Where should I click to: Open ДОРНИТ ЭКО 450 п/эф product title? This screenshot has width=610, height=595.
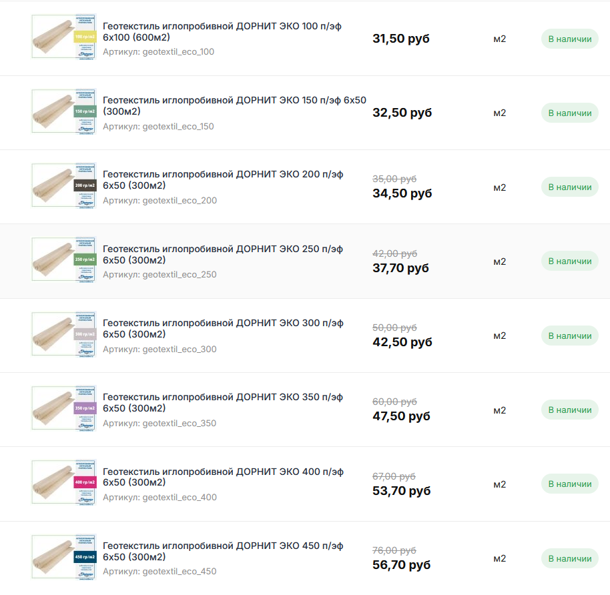point(223,551)
